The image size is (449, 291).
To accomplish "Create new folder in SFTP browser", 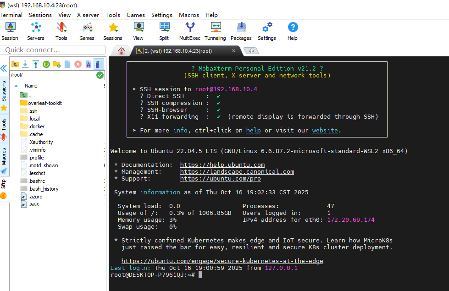I will [57, 64].
